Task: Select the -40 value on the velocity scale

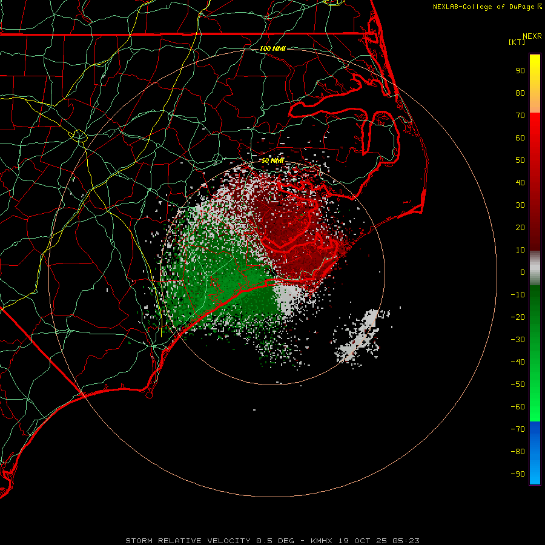Action: click(518, 362)
